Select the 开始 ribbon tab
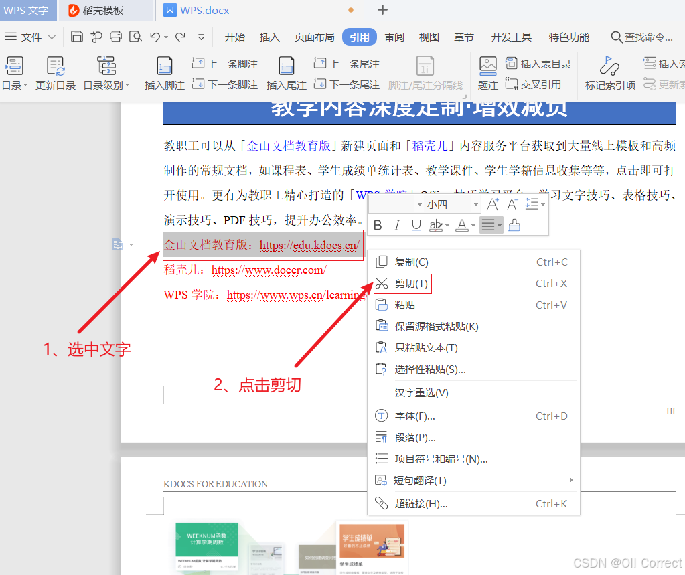The height and width of the screenshot is (575, 685). [234, 37]
